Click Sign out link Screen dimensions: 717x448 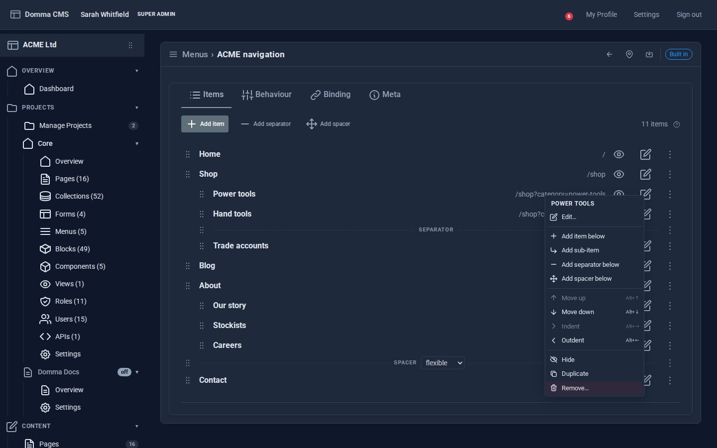(689, 14)
